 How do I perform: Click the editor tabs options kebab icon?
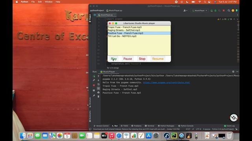tap(237, 15)
